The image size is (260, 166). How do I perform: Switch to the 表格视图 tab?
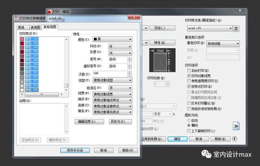tap(50, 27)
